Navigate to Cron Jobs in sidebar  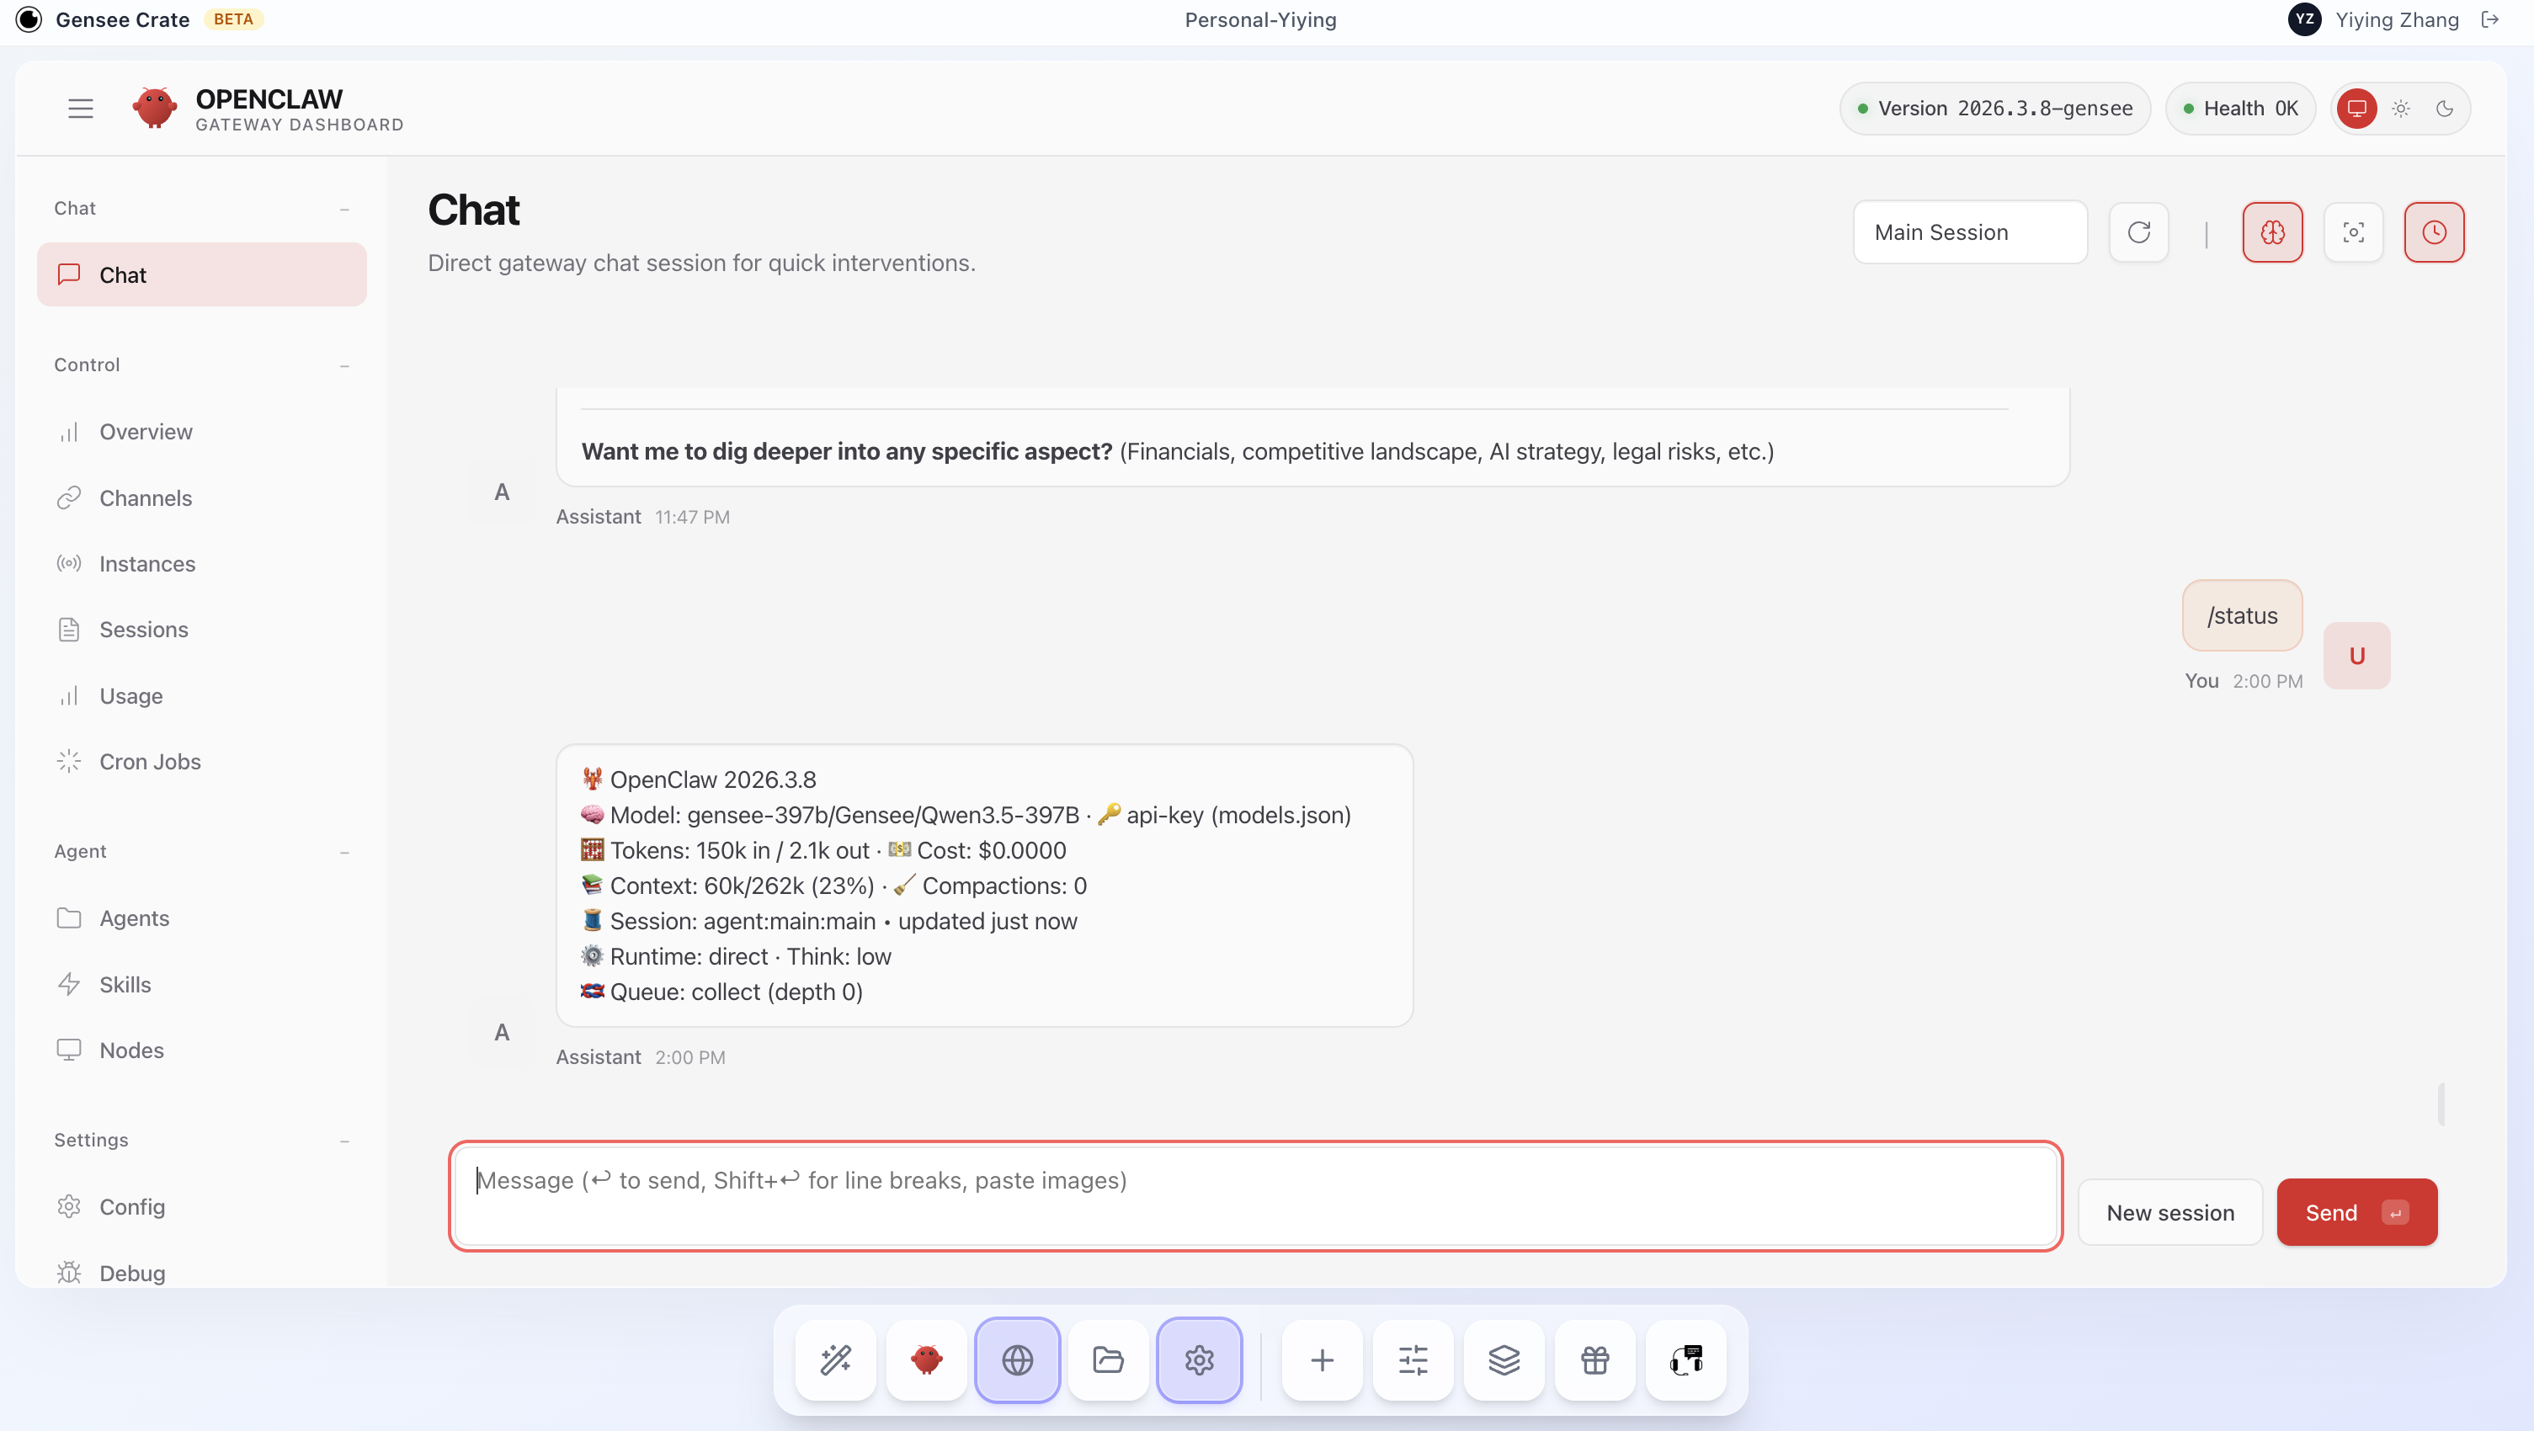coord(151,761)
